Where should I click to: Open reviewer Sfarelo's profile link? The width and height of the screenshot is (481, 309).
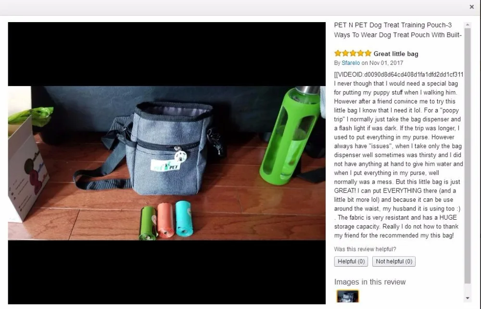[x=351, y=63]
